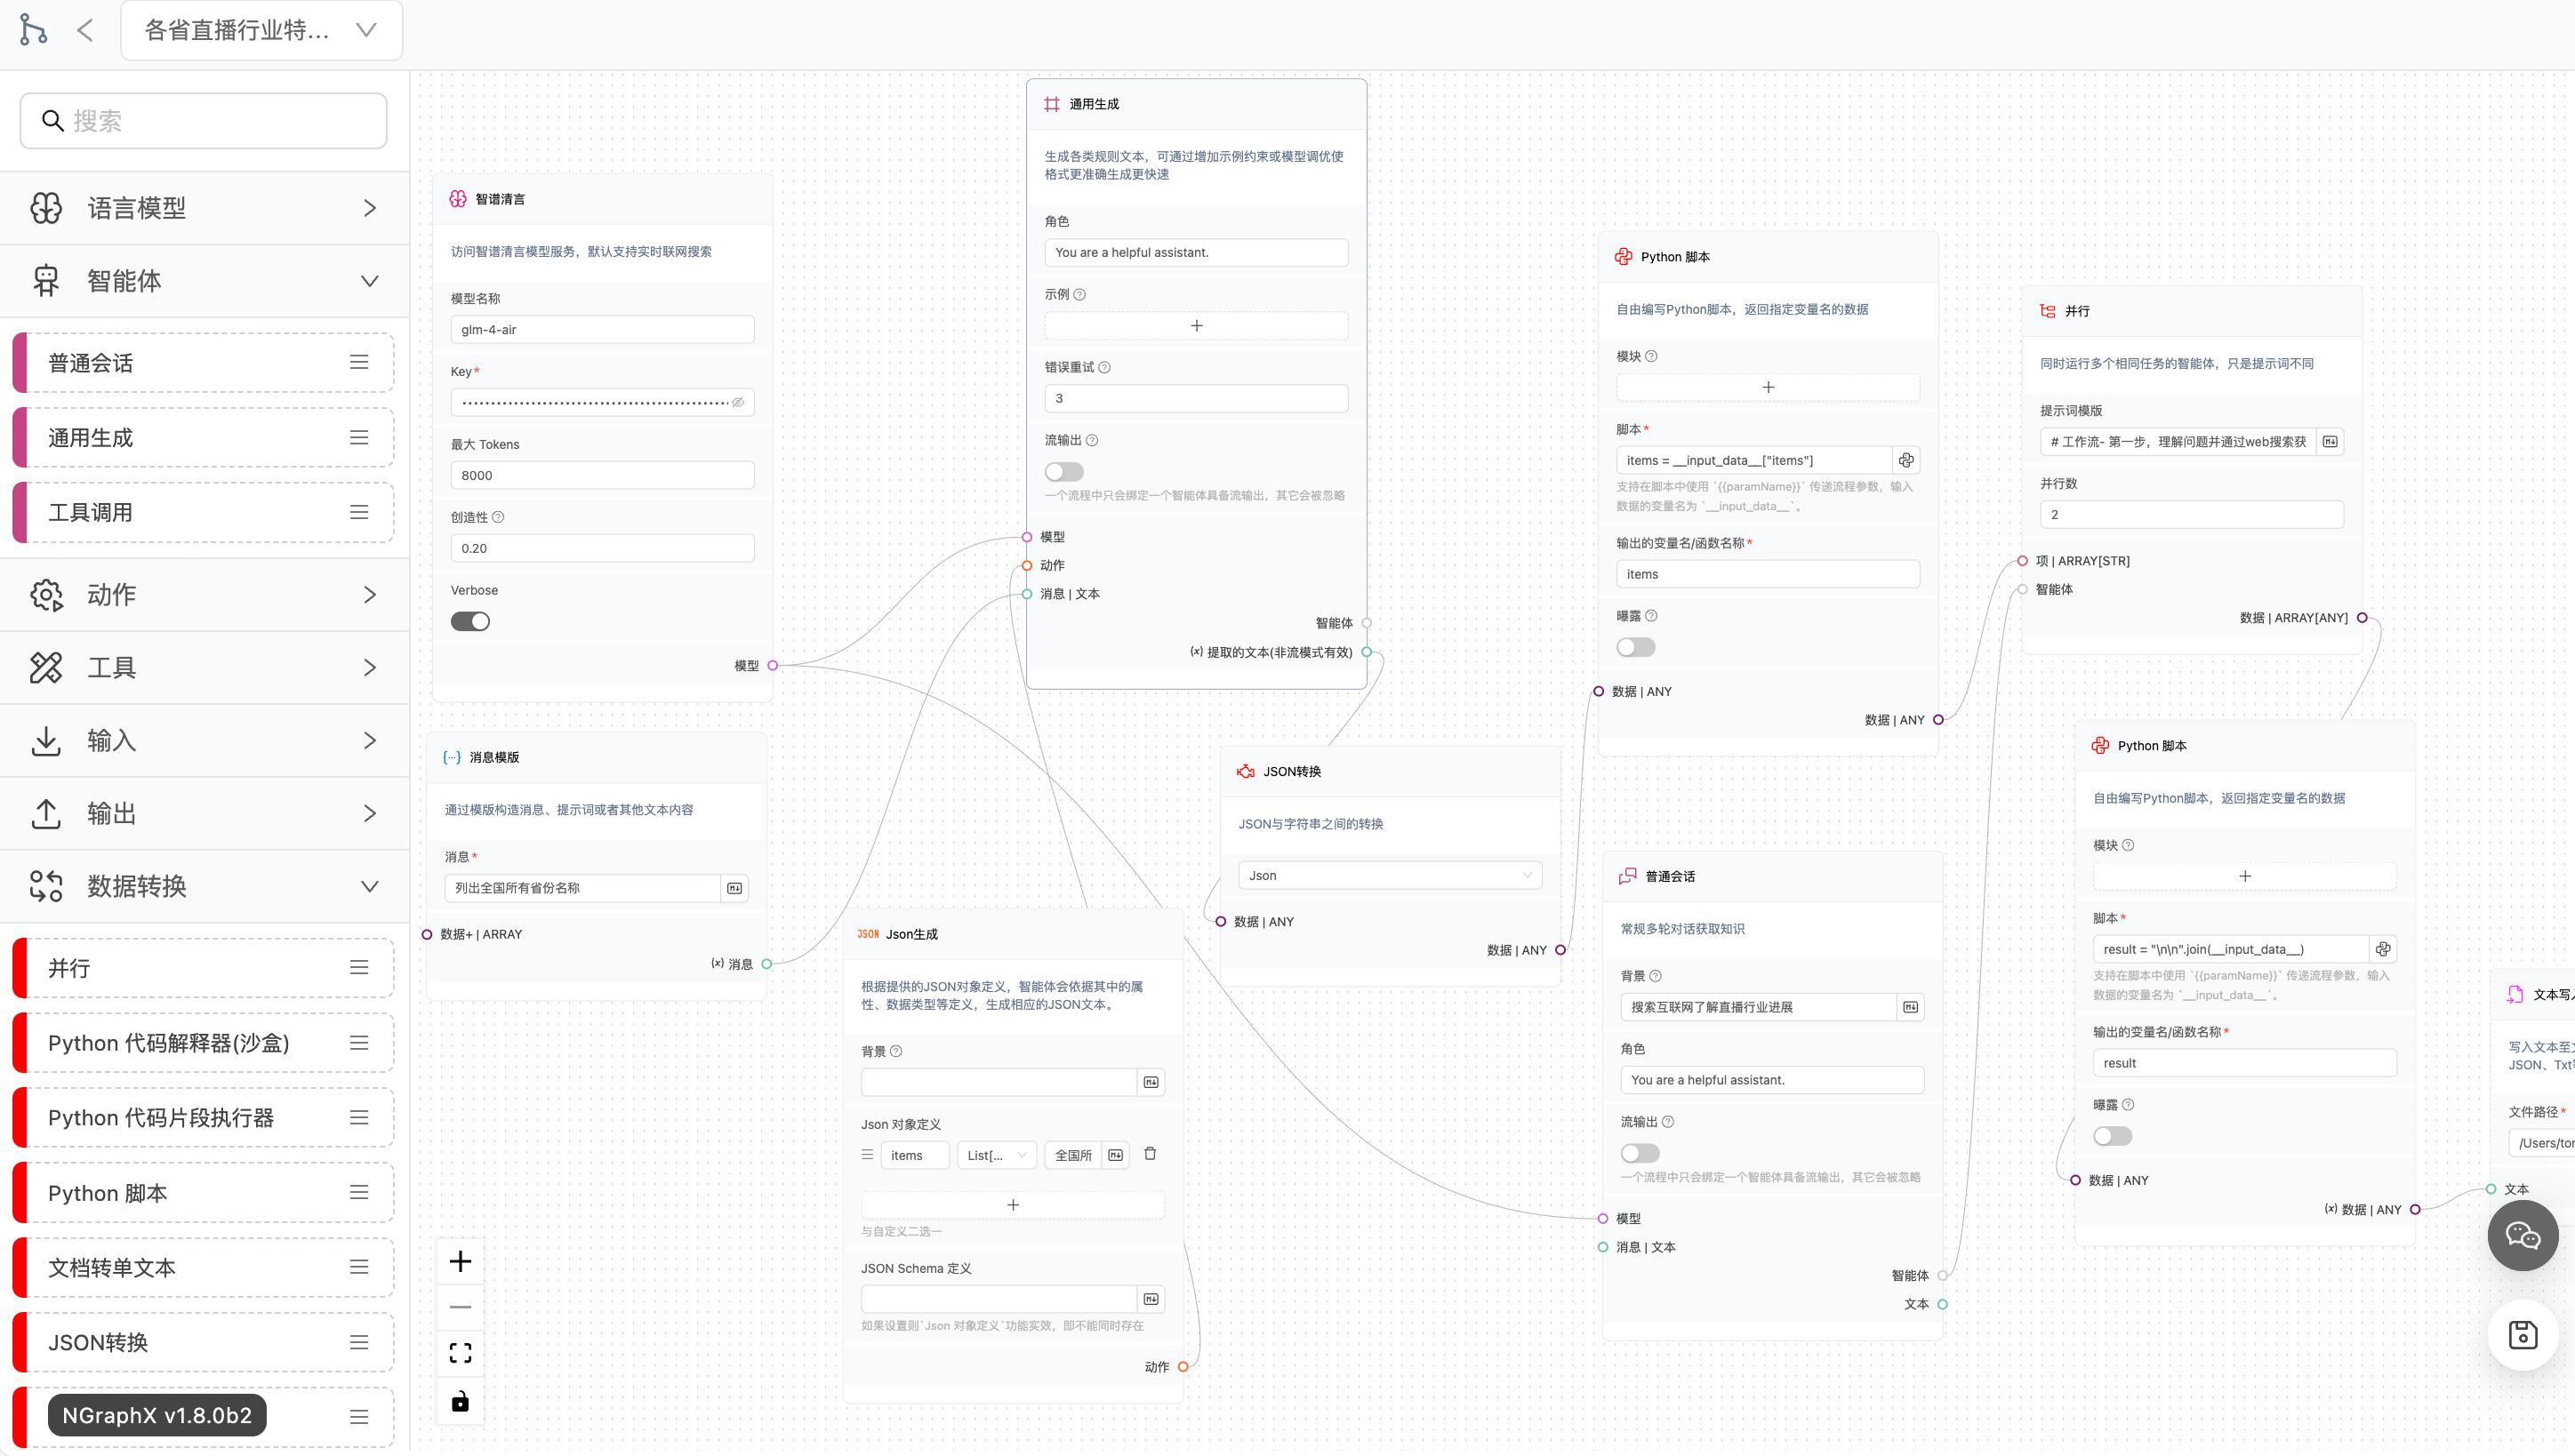Image resolution: width=2575 pixels, height=1456 pixels.
Task: Click the workflow branch icon at top left
Action: pyautogui.click(x=33, y=29)
